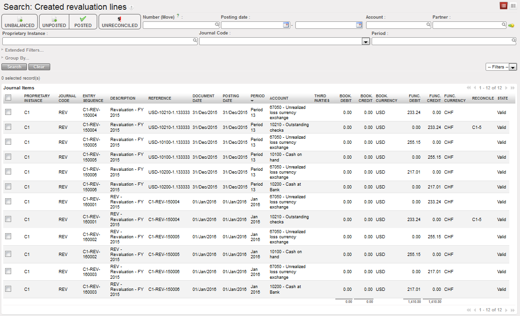Expand Extended Filters section

24,50
